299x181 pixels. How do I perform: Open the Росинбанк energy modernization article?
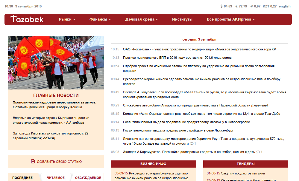[199, 49]
